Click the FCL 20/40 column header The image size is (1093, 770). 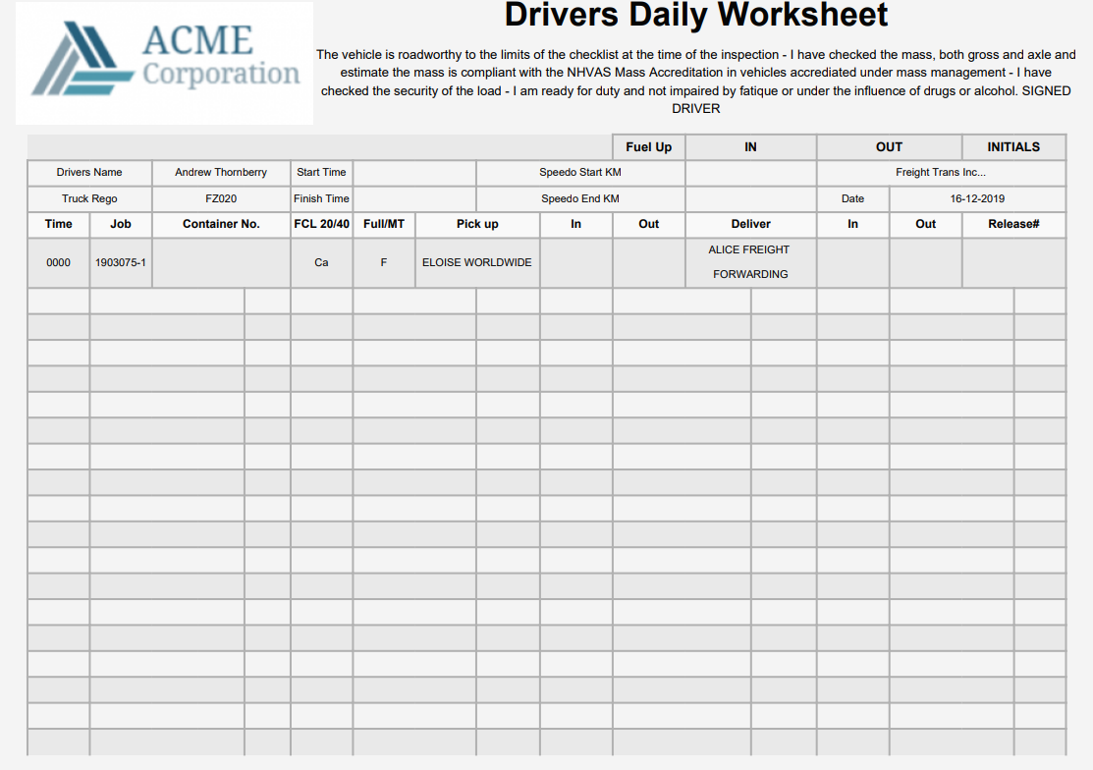321,224
